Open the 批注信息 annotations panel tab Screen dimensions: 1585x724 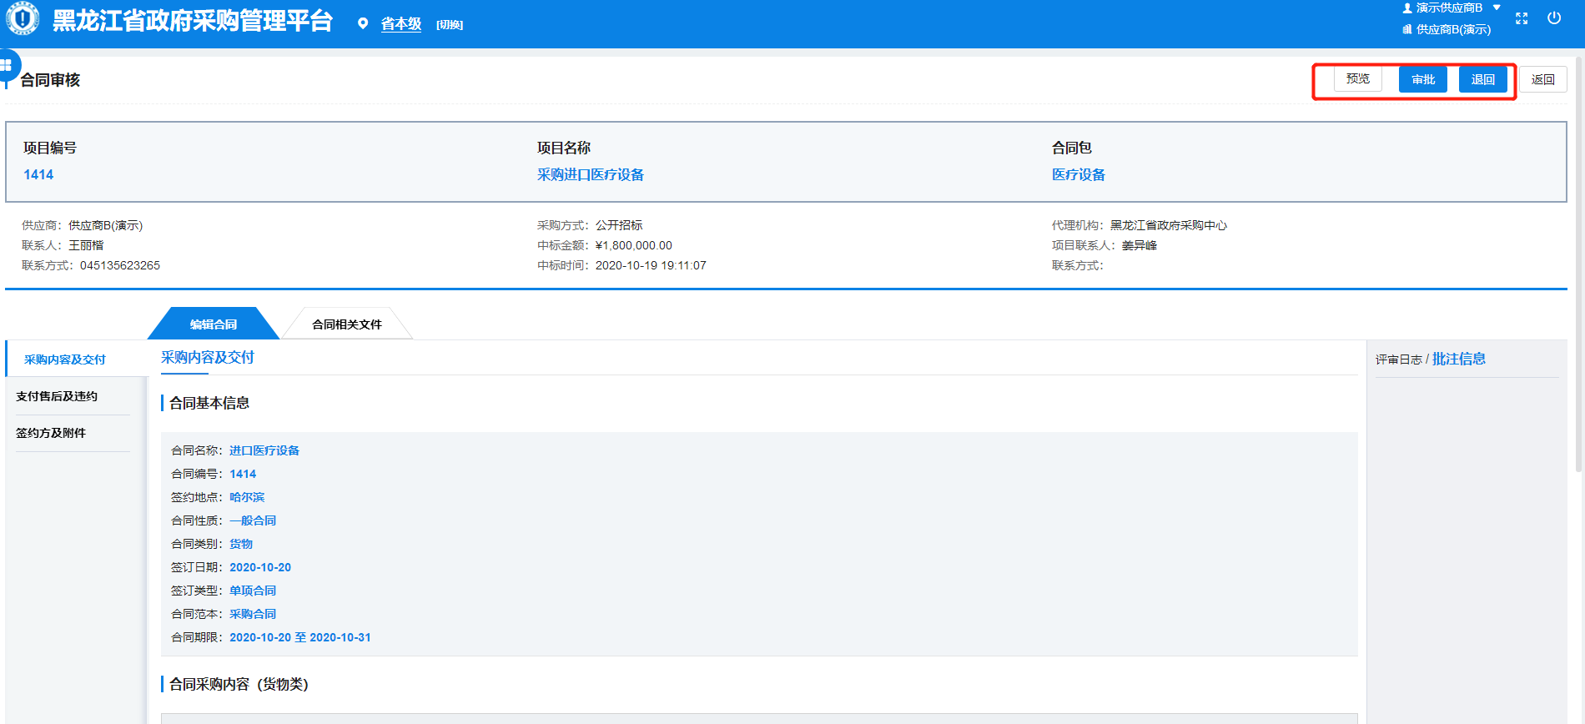1458,359
